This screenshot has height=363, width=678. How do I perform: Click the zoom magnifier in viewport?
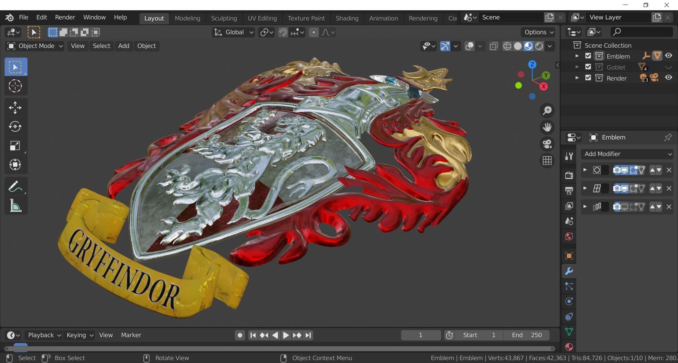pos(547,111)
